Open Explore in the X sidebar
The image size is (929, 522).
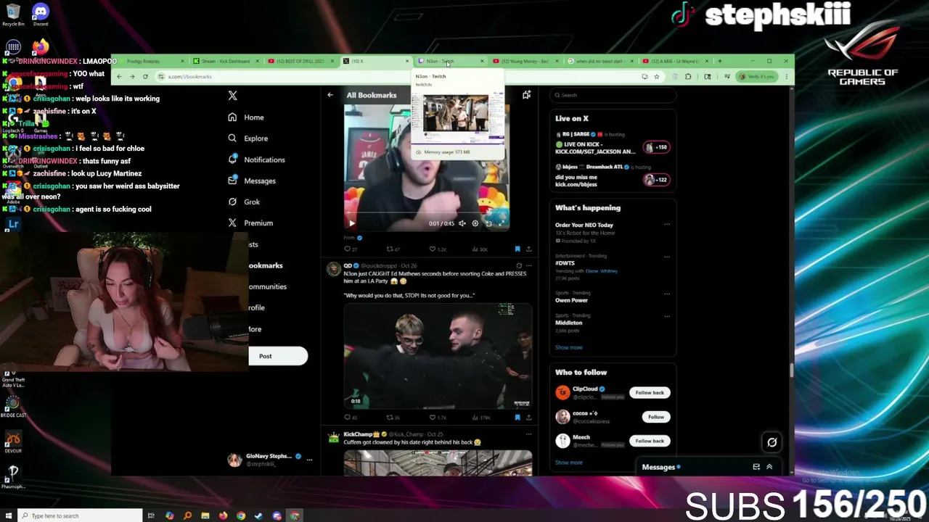coord(247,138)
